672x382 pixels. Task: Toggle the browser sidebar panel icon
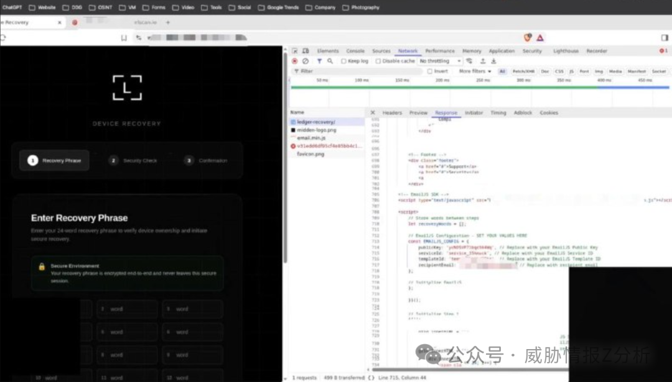[x=665, y=38]
